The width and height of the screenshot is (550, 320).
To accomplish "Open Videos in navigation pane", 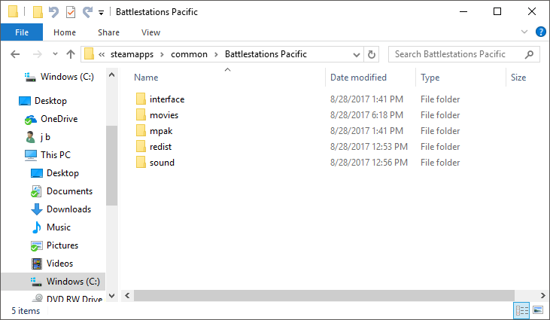I will coord(52,264).
